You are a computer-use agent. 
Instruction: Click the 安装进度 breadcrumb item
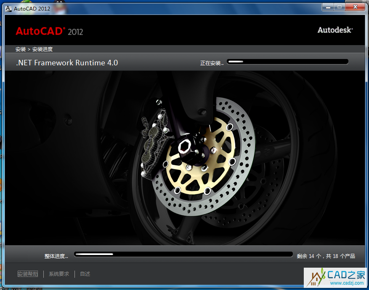point(42,49)
